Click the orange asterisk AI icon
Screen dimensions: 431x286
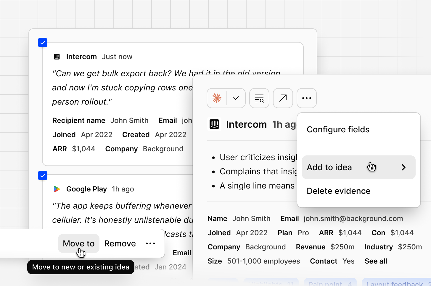[217, 98]
